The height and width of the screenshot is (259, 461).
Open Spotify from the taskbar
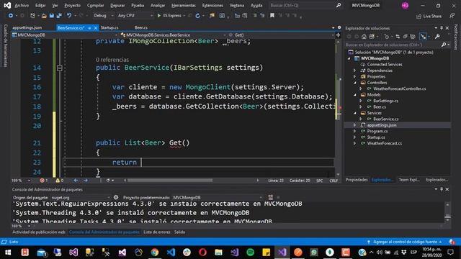pos(250,253)
